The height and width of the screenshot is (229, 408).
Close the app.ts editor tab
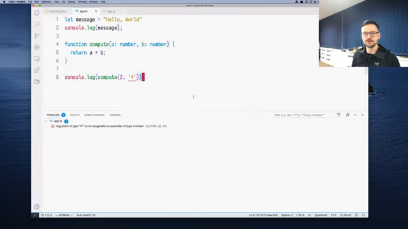[x=96, y=11]
